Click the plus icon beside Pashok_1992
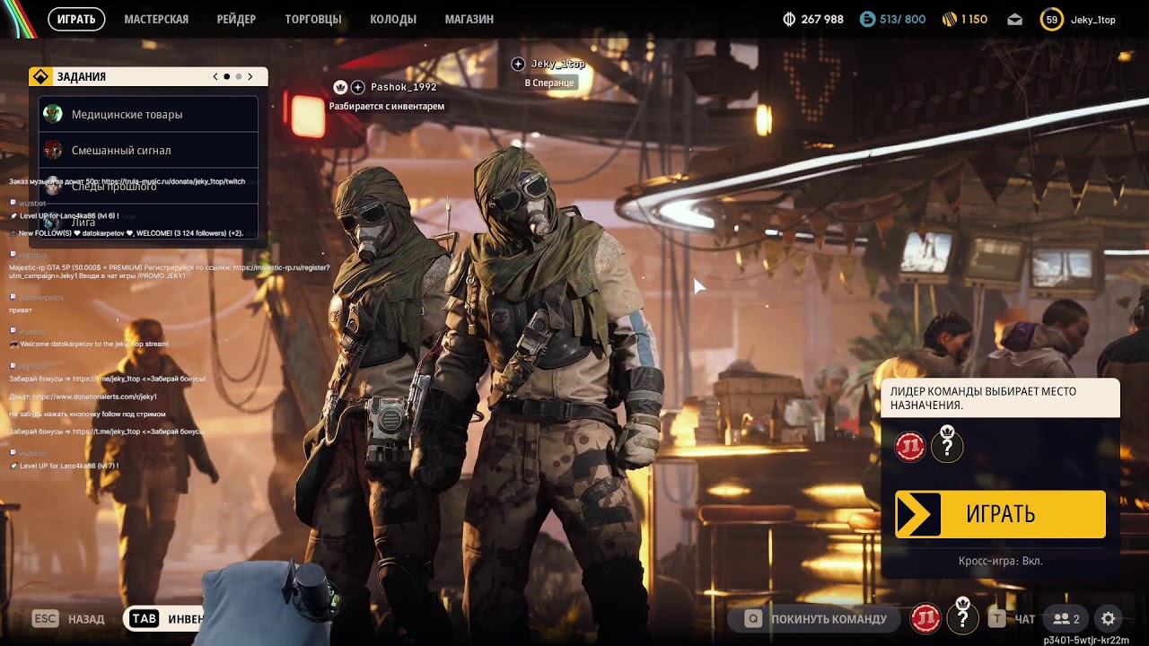The height and width of the screenshot is (646, 1149). point(357,87)
